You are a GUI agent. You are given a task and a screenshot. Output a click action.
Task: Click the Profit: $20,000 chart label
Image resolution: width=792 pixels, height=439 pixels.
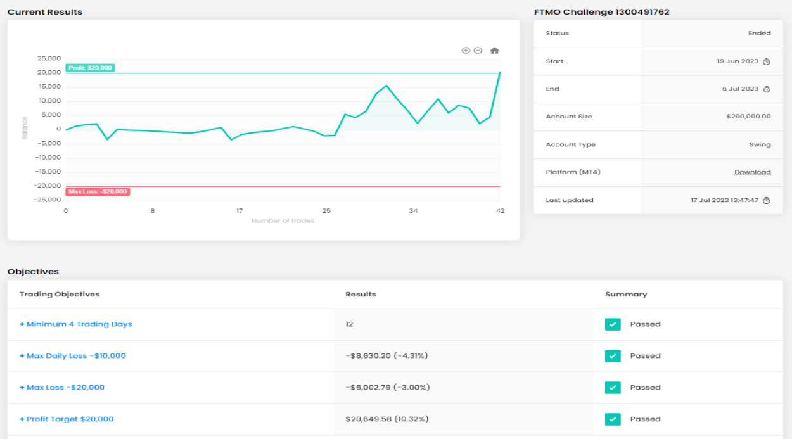tap(90, 68)
